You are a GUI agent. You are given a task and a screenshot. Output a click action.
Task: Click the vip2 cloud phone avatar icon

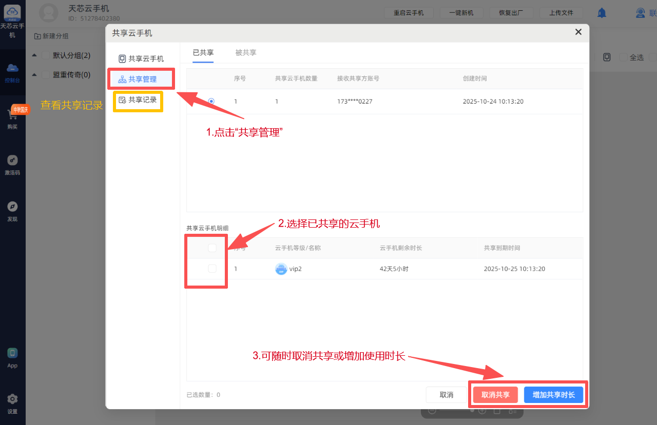[x=281, y=269]
